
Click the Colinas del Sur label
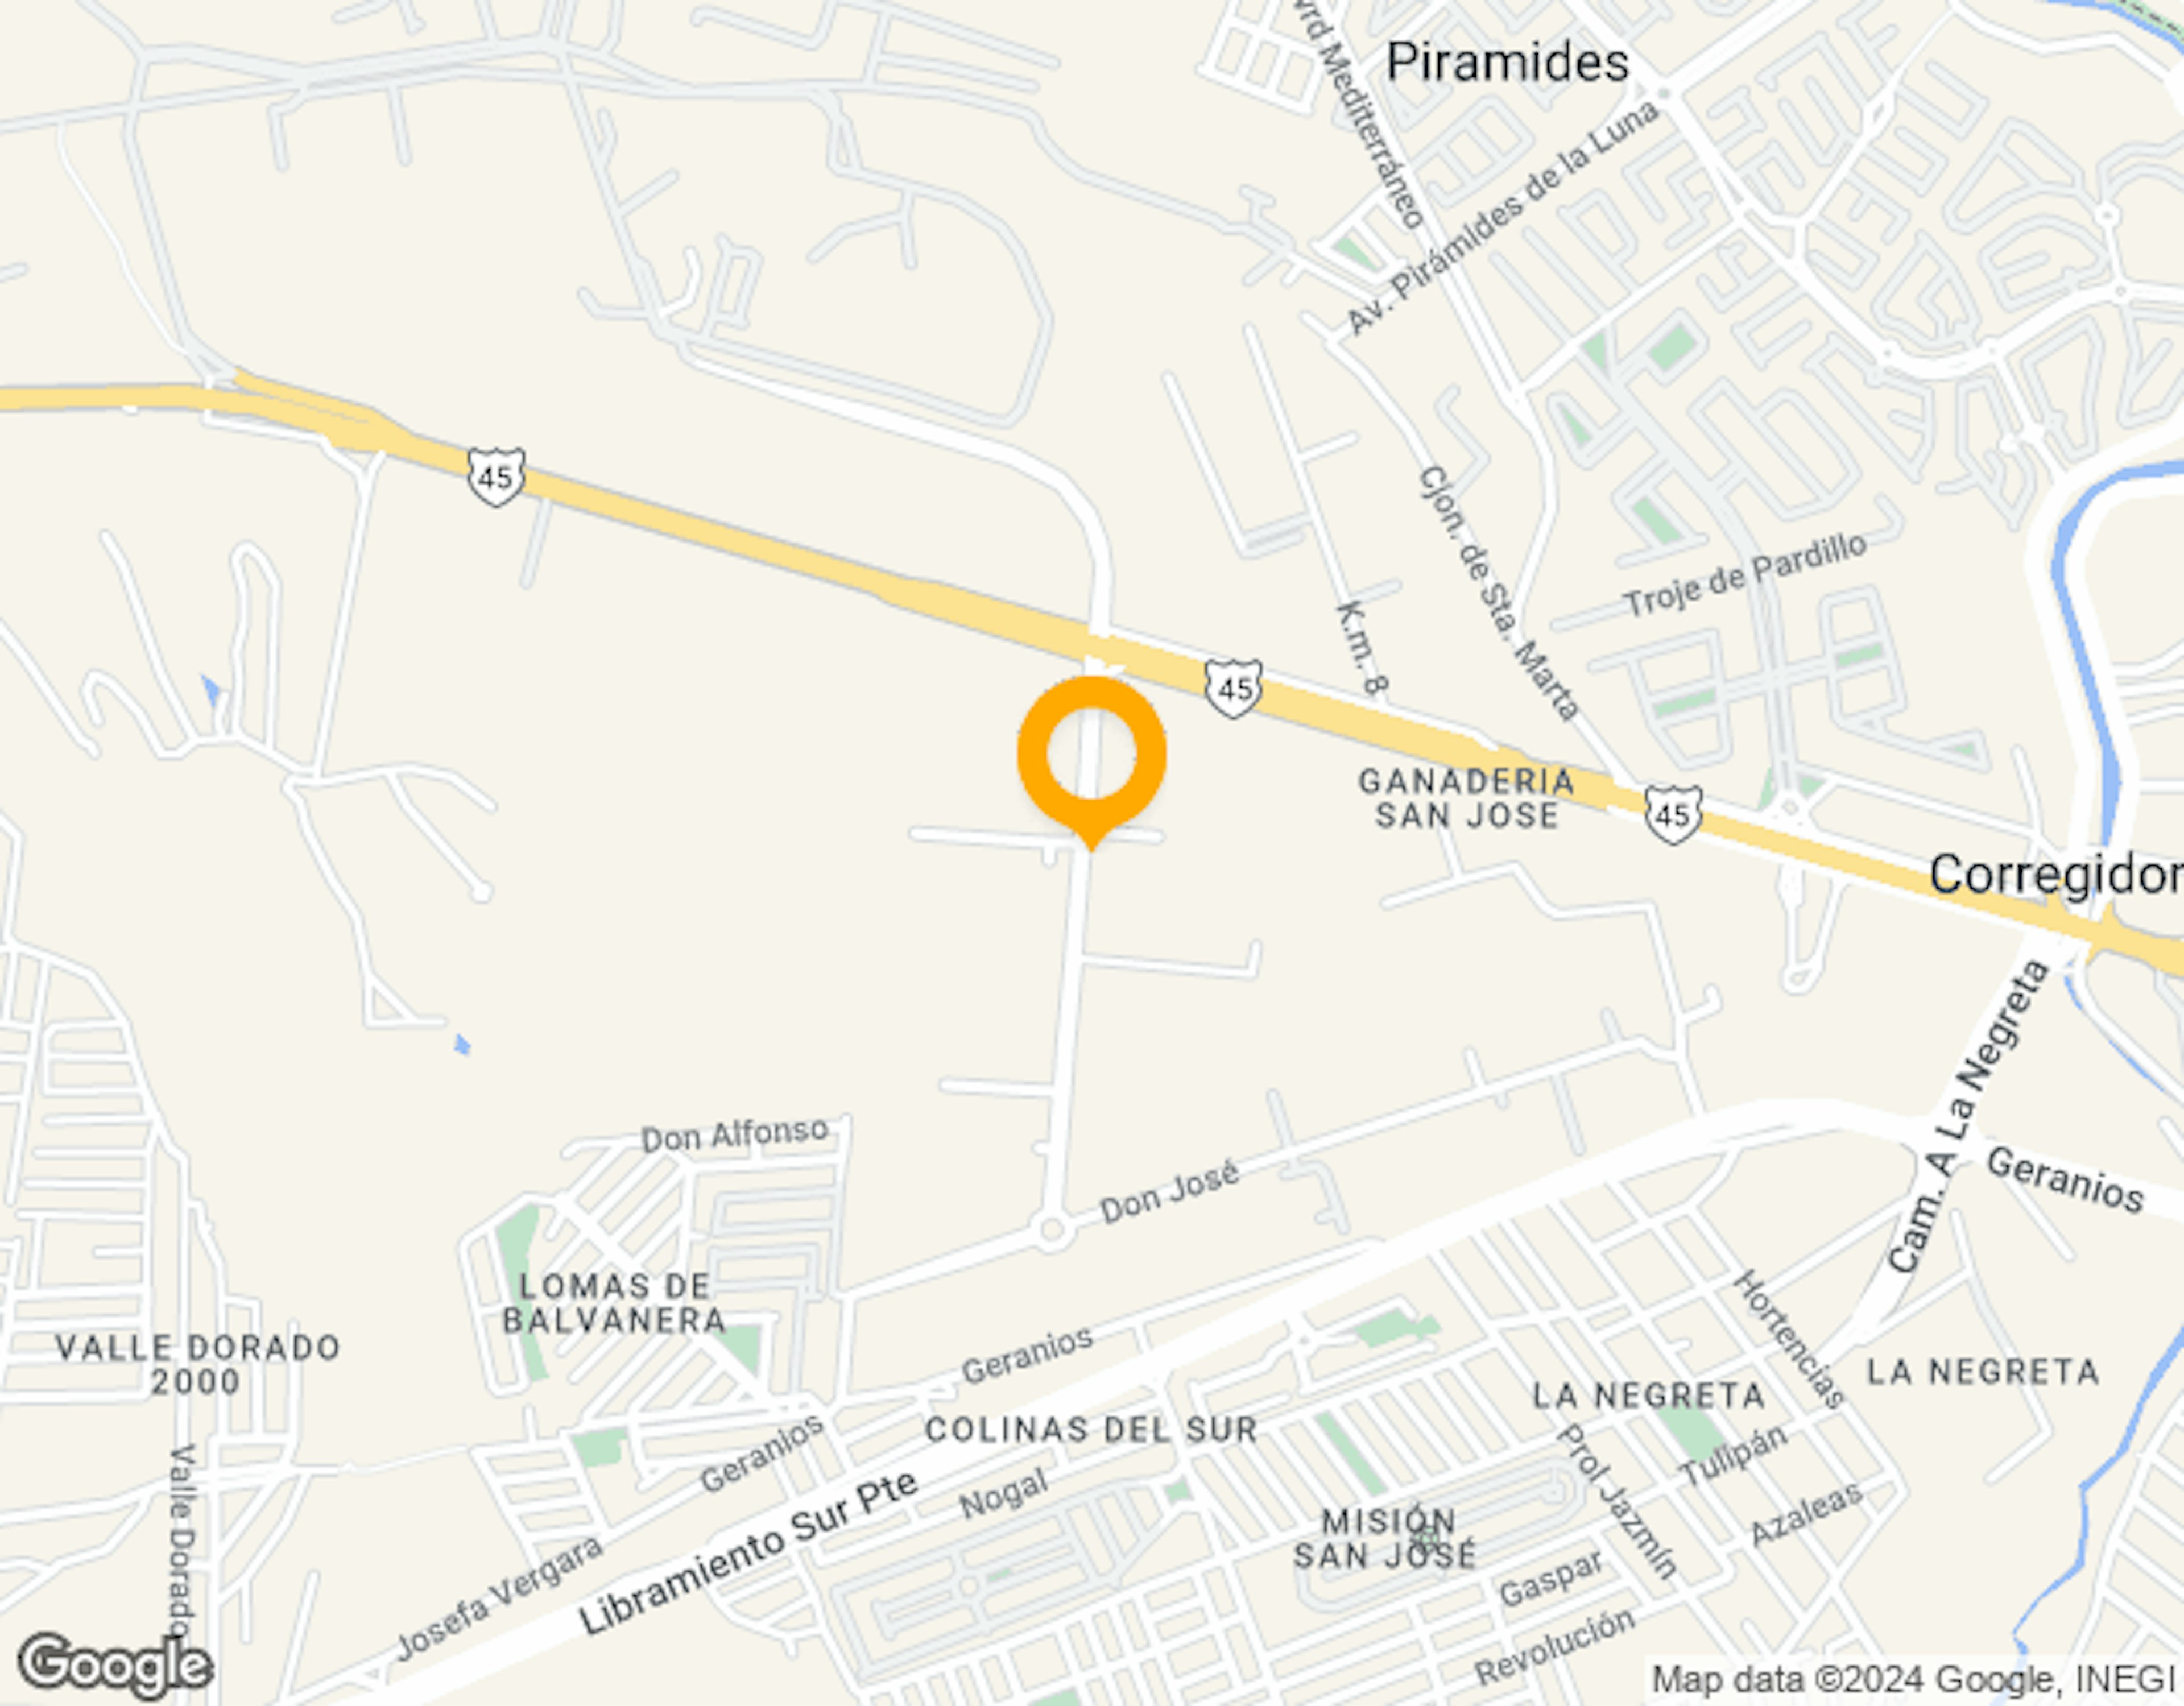[1091, 1430]
